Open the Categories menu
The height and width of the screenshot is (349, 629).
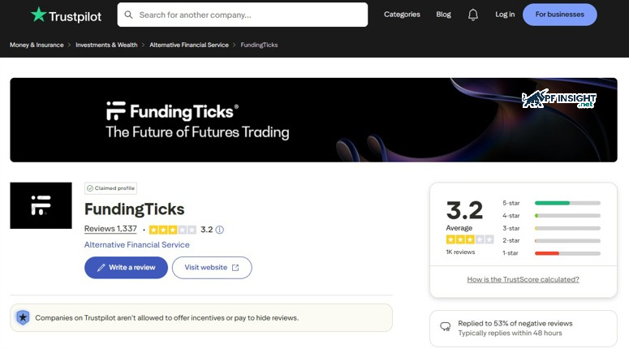click(402, 15)
